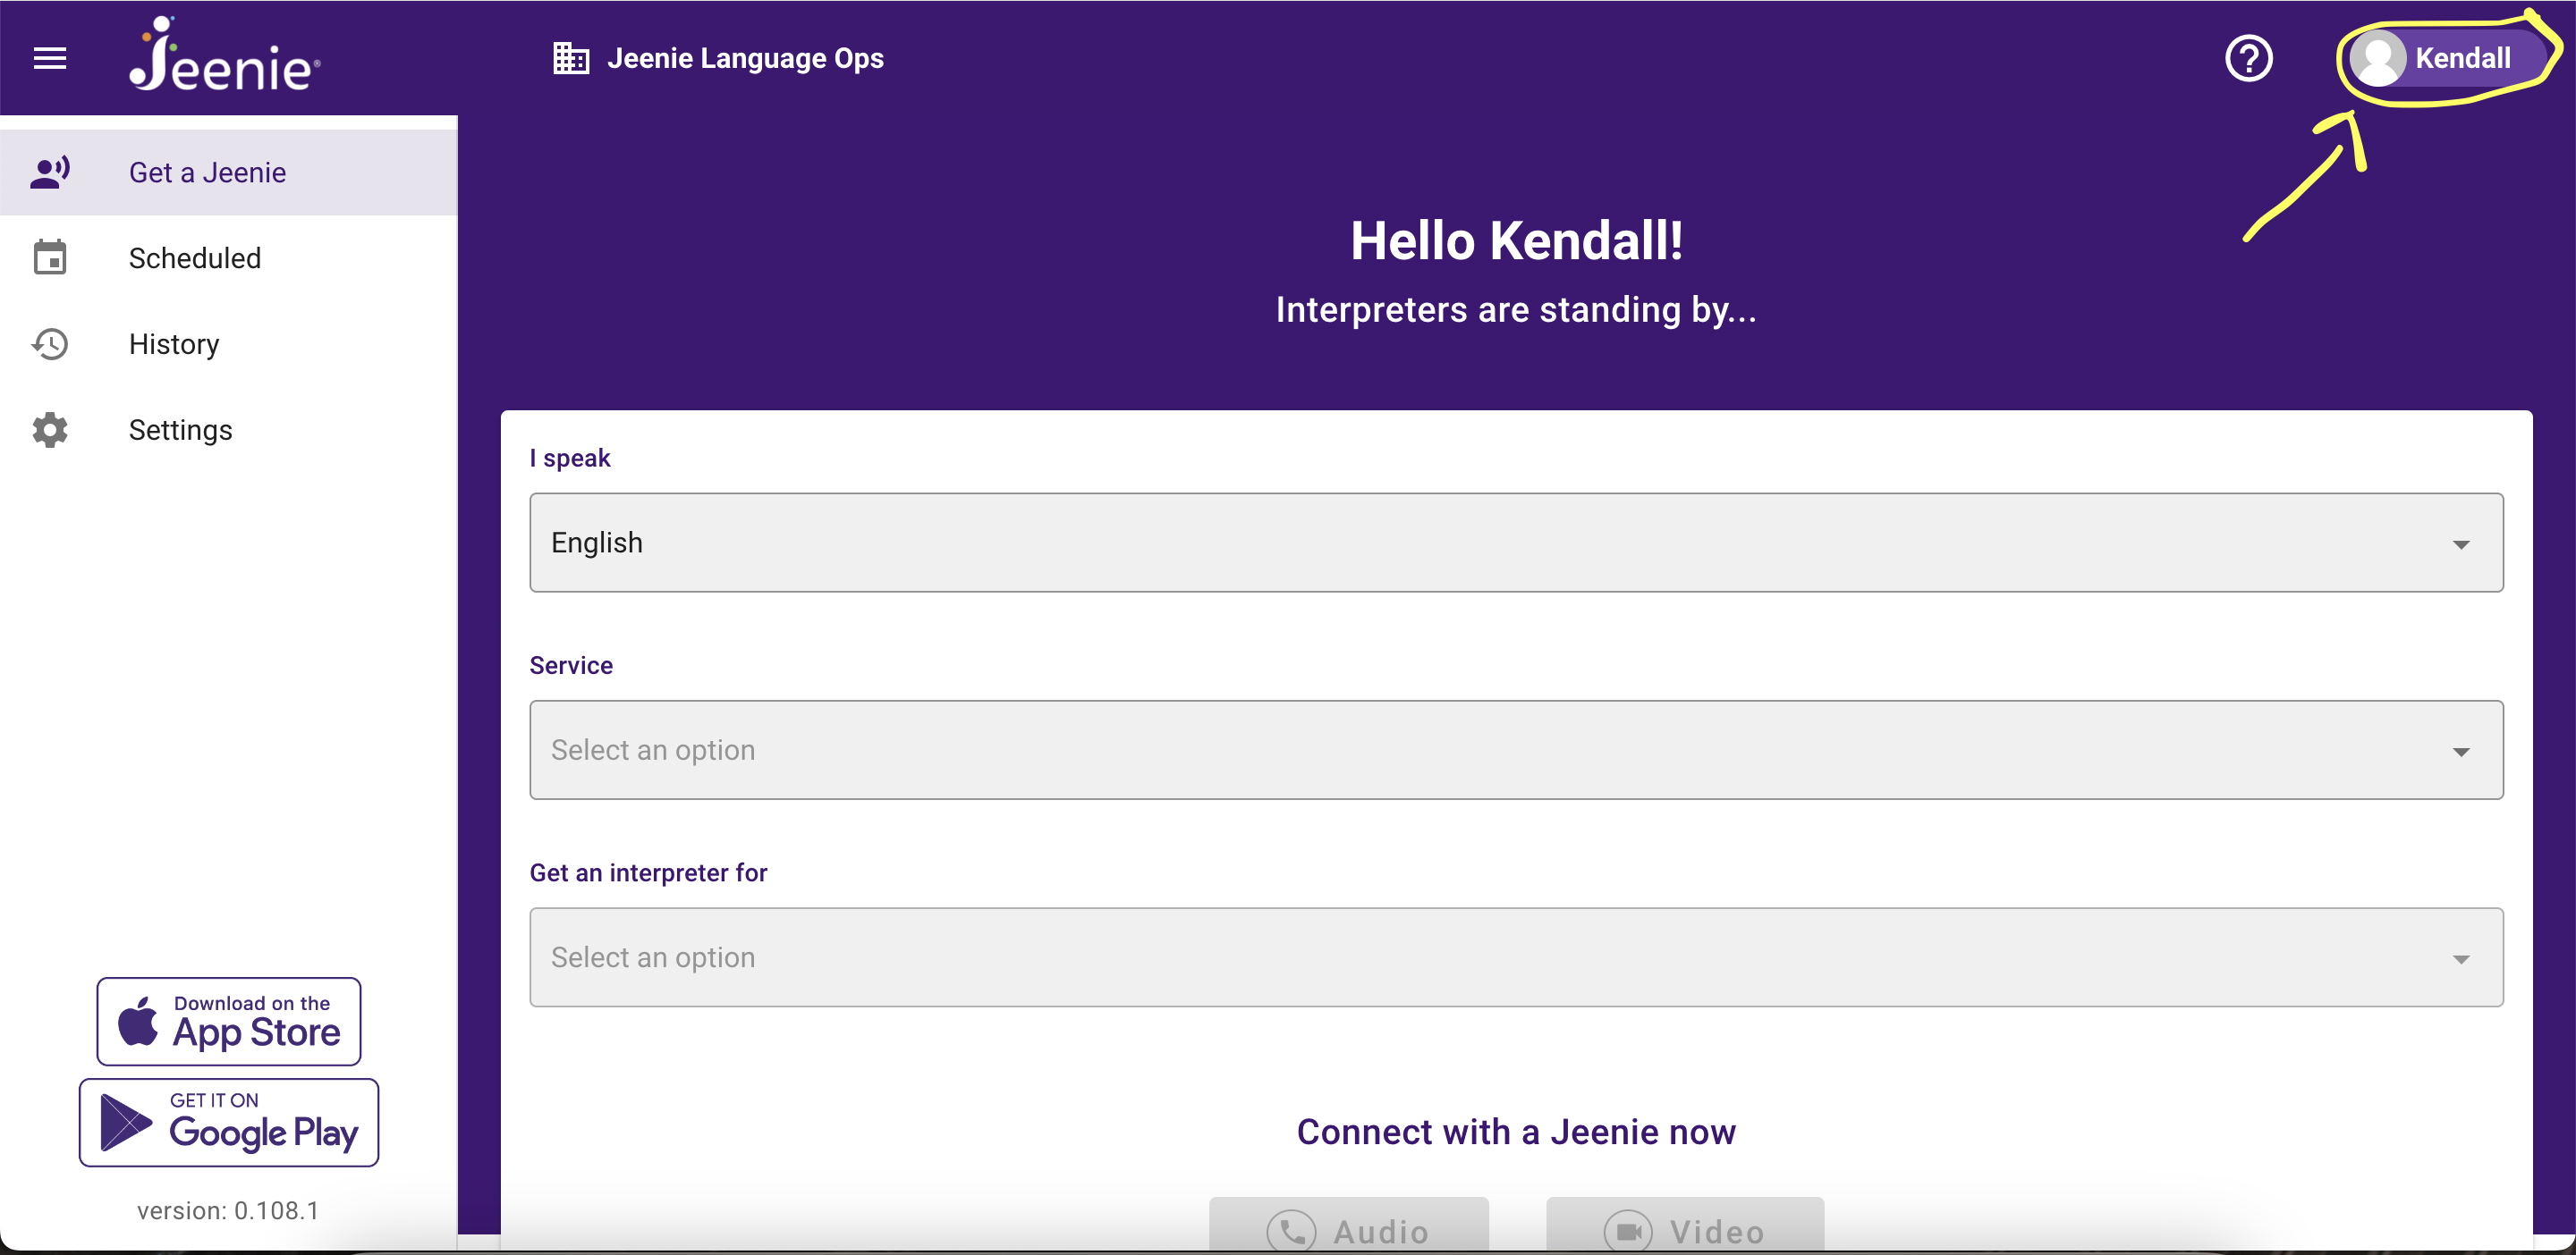Click Download on the App Store badge
Screen dimensions: 2576x1255
point(229,1021)
